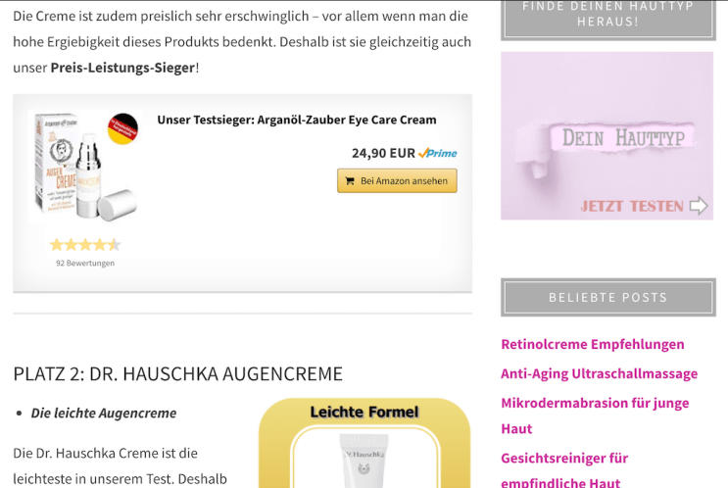Click the German flag badge on product image

pos(123,128)
